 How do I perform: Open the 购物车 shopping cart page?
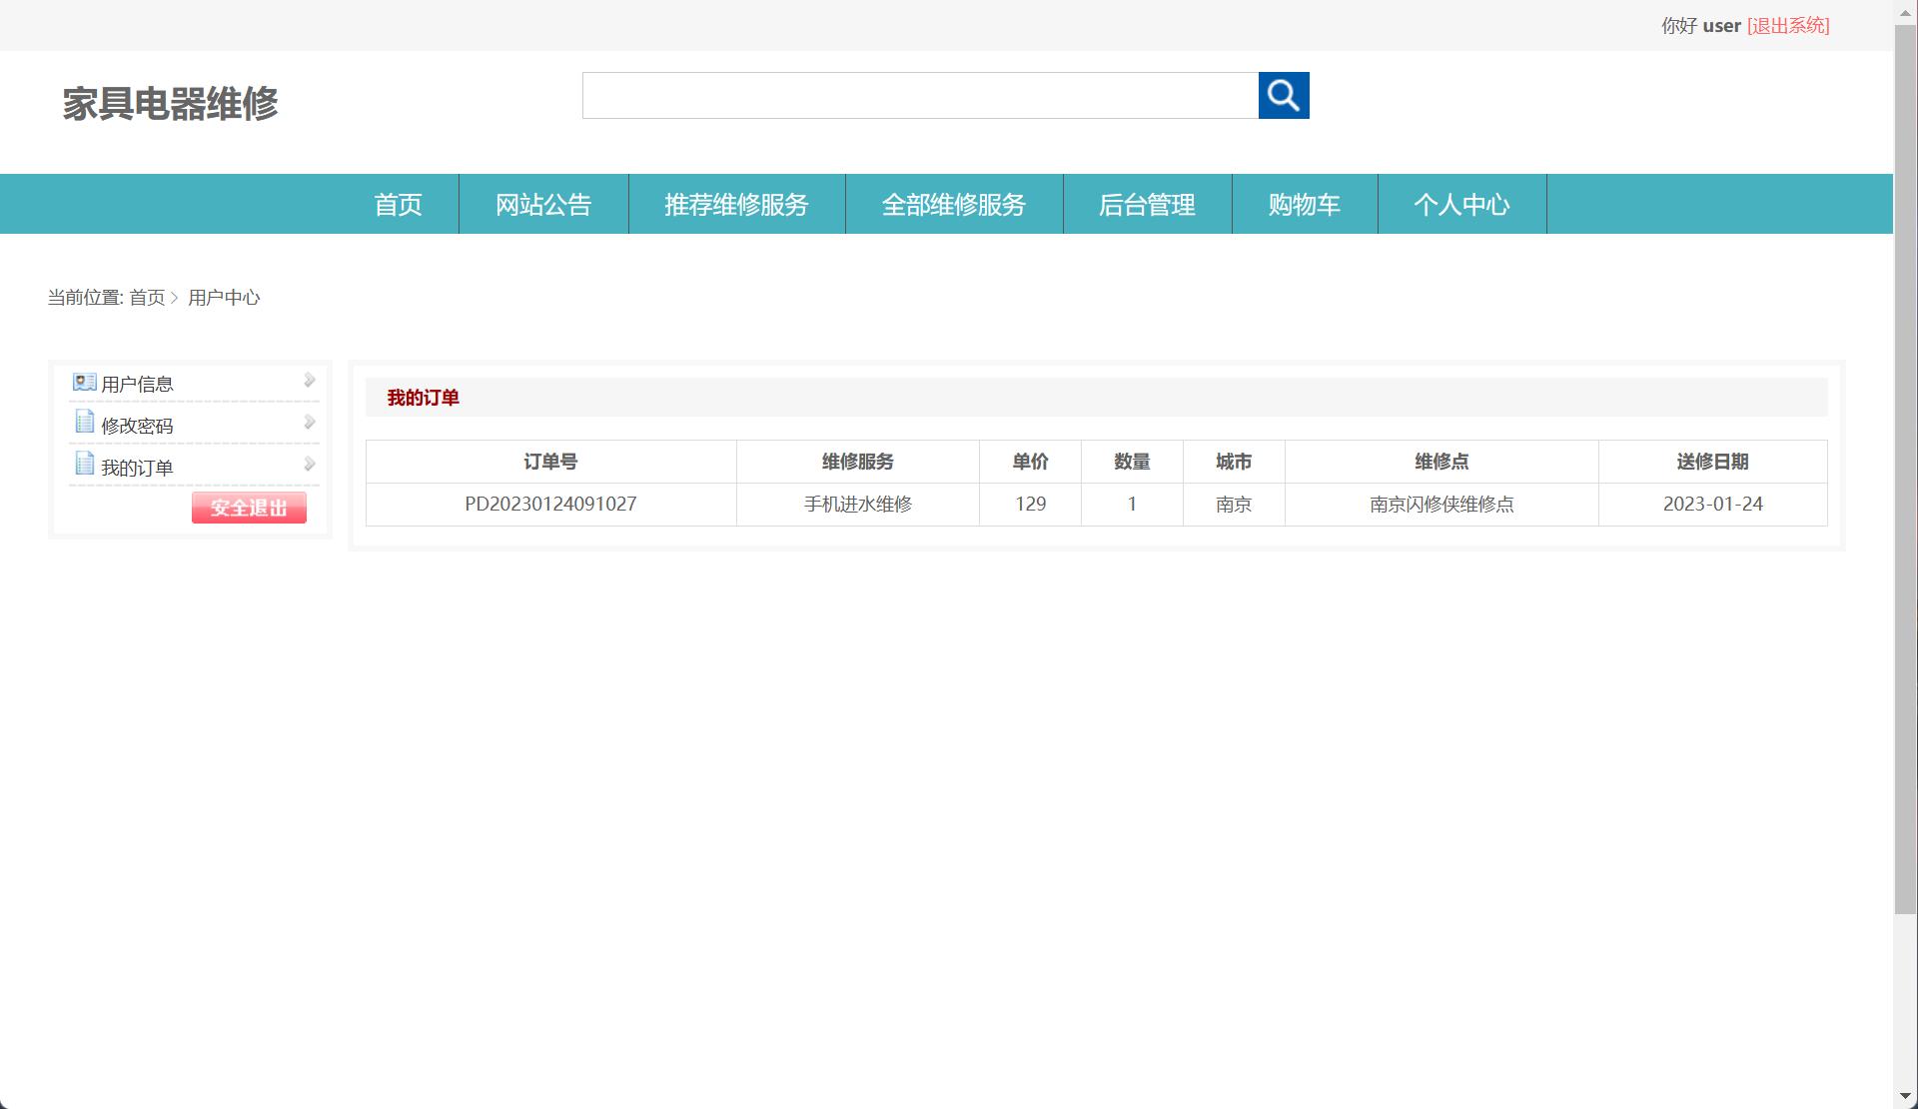point(1305,204)
